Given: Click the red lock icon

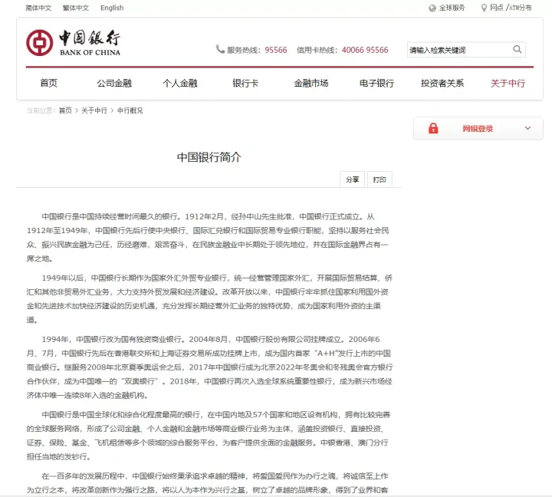Looking at the screenshot, I should pyautogui.click(x=433, y=128).
